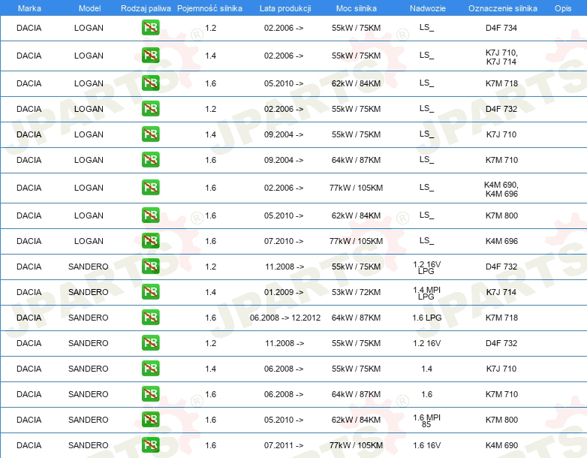
Task: Click the 09.2004 date in Logan 1.4 row
Action: pos(284,134)
